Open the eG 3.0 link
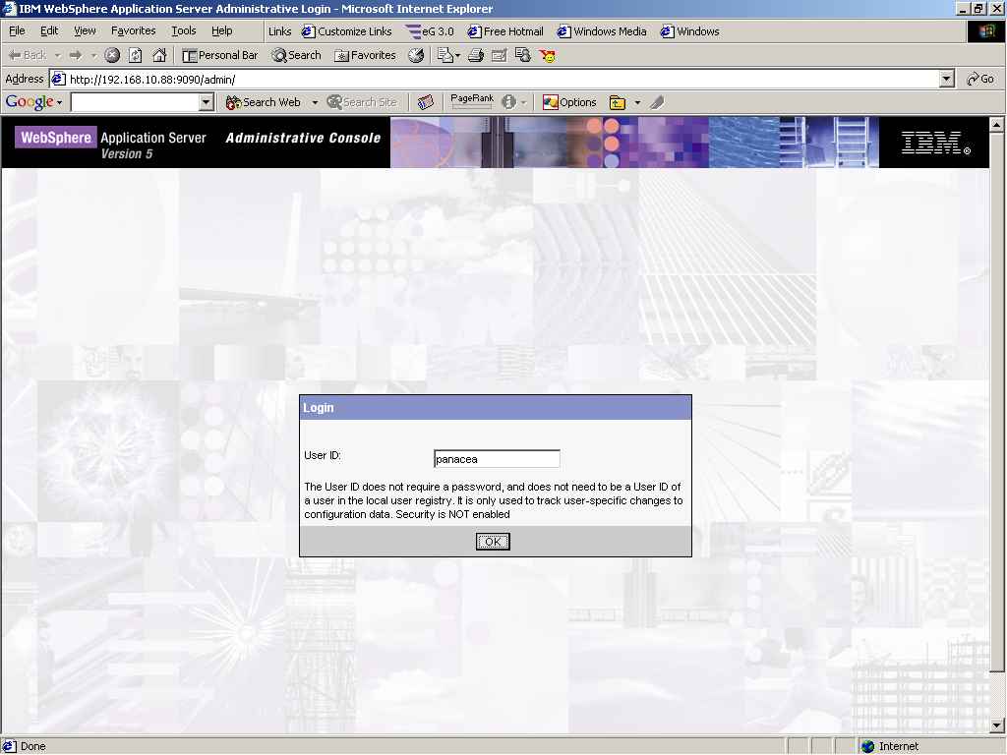 (429, 31)
